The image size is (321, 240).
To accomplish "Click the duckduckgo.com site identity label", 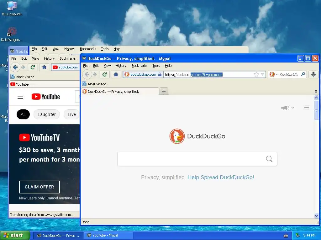I will pos(143,74).
